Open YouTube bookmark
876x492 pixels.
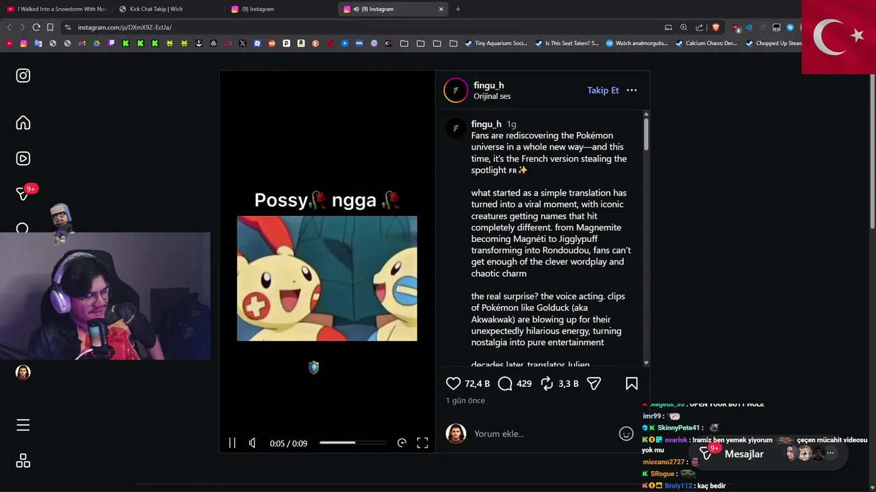[9, 43]
